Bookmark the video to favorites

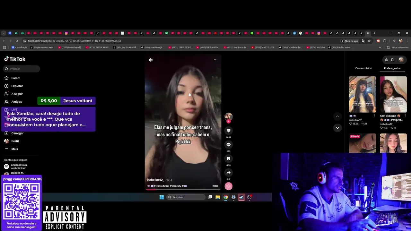click(228, 158)
